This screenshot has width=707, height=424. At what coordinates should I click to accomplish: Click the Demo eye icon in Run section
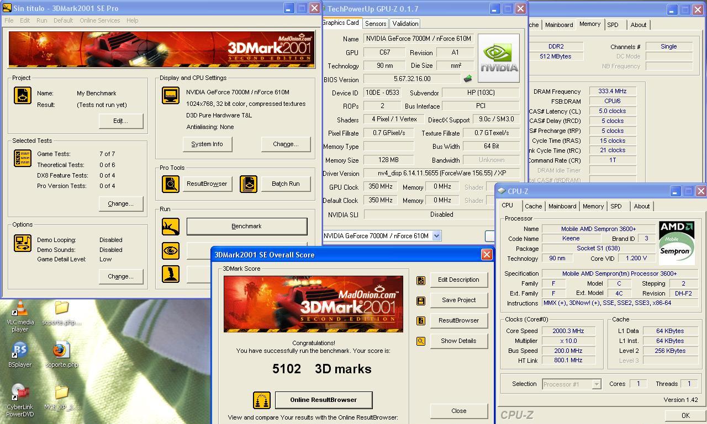[171, 250]
